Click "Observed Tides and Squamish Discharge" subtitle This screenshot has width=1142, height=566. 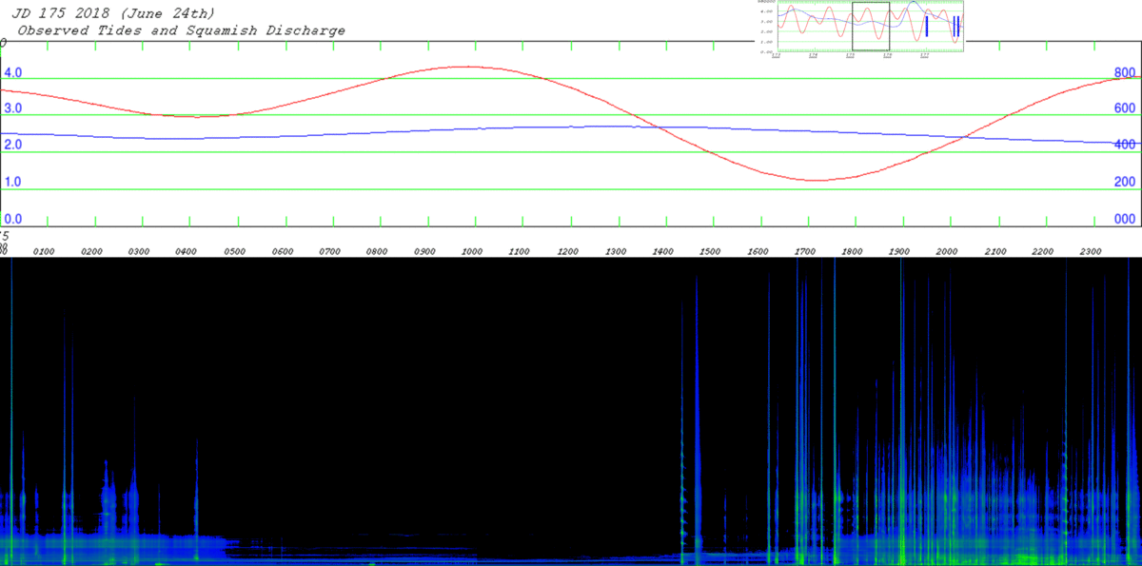click(181, 30)
